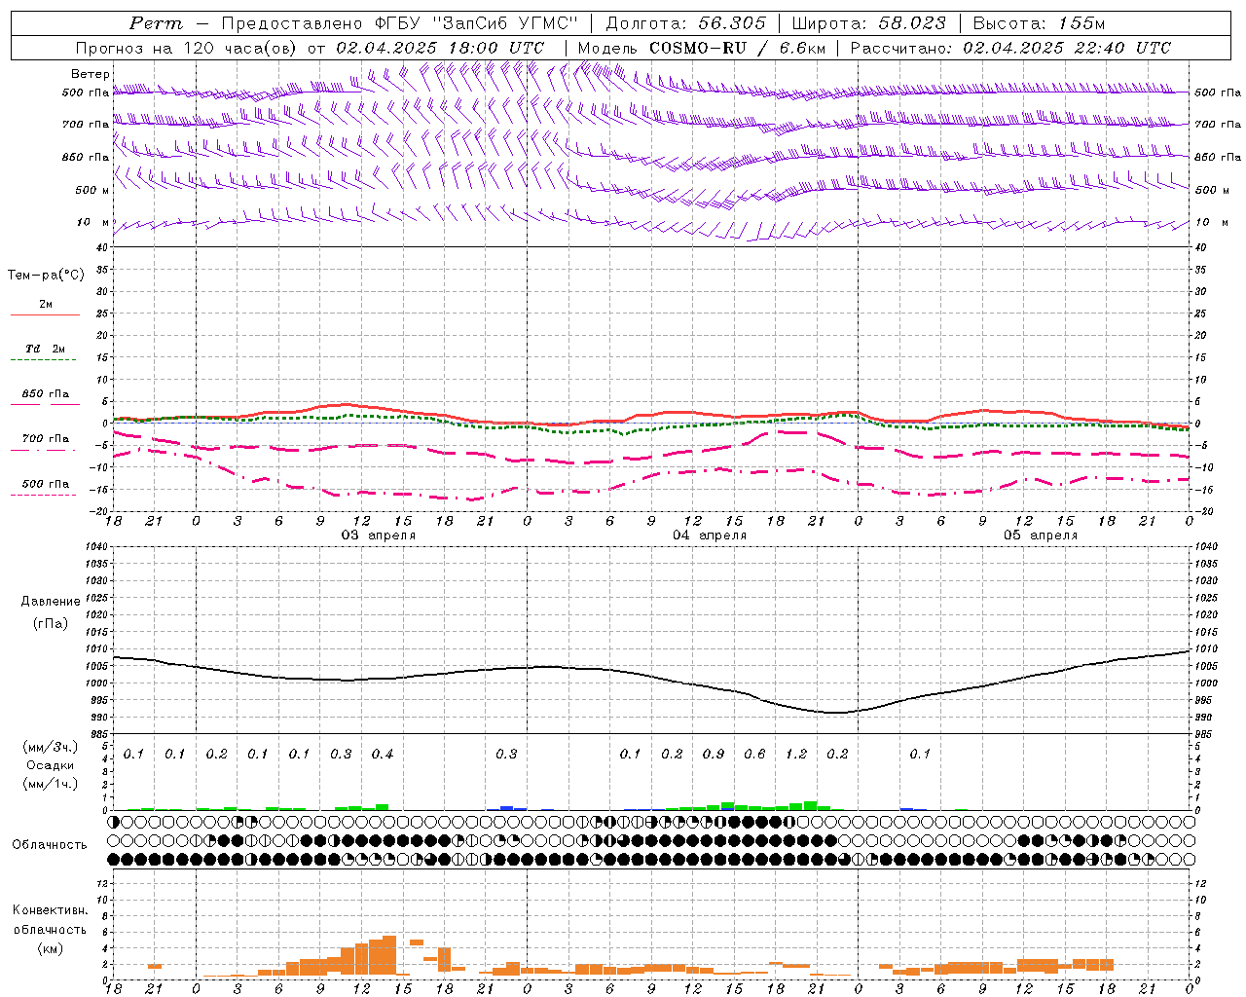Click the "0.4" three-hour precipitation value
The height and width of the screenshot is (997, 1246).
coord(383,755)
